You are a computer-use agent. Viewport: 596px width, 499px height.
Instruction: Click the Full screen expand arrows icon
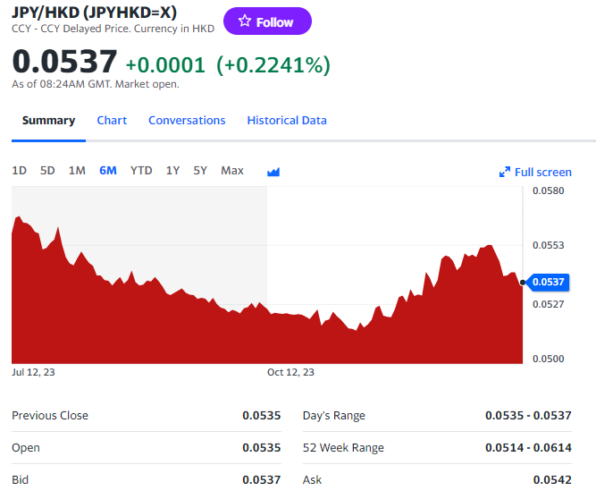505,172
